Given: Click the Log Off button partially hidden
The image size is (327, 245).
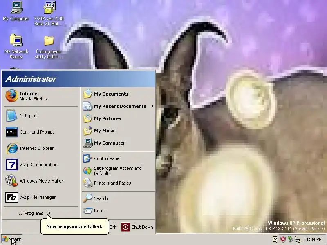Looking at the screenshot, I should (112, 227).
